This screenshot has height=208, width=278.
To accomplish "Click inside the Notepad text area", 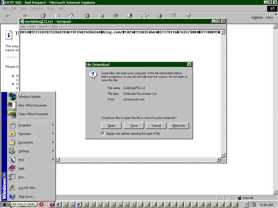I will click(x=121, y=94).
